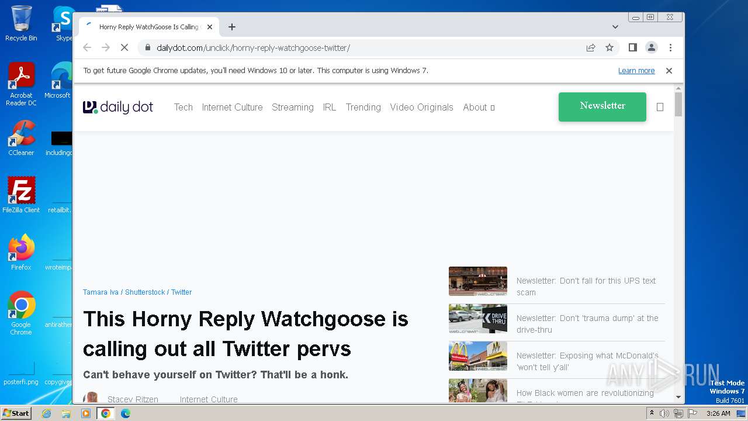Share this page icon in address bar
This screenshot has width=748, height=421.
point(591,48)
